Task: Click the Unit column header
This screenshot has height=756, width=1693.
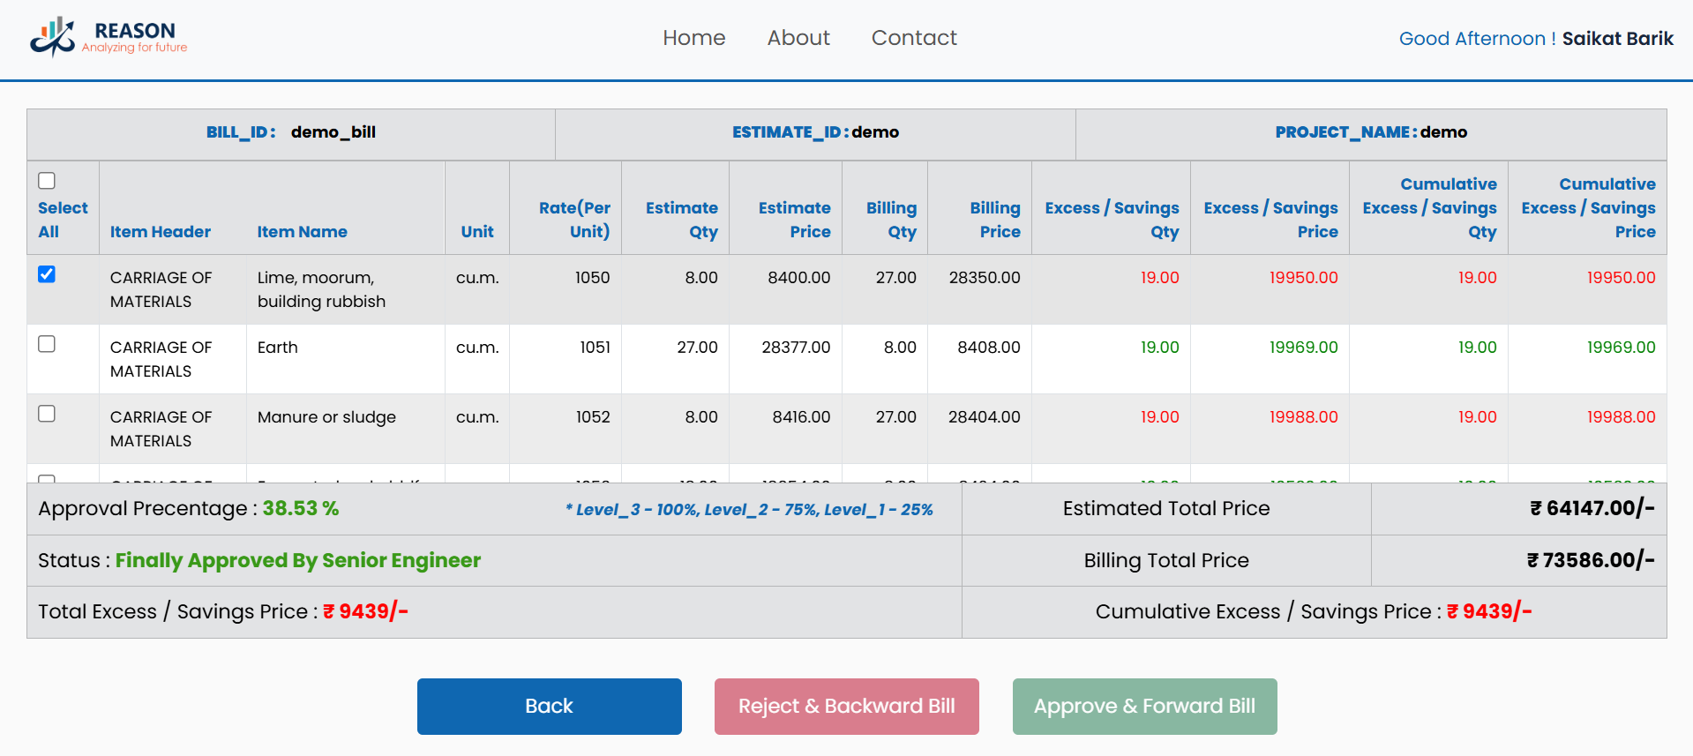Action: tap(476, 232)
